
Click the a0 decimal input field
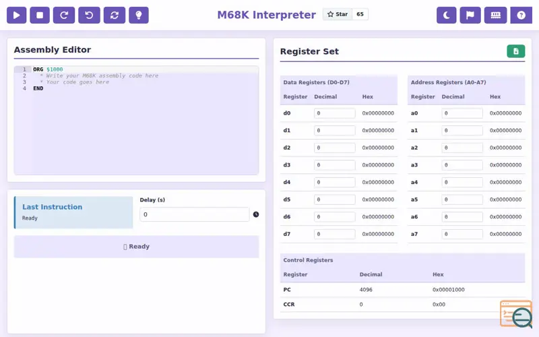(x=462, y=113)
